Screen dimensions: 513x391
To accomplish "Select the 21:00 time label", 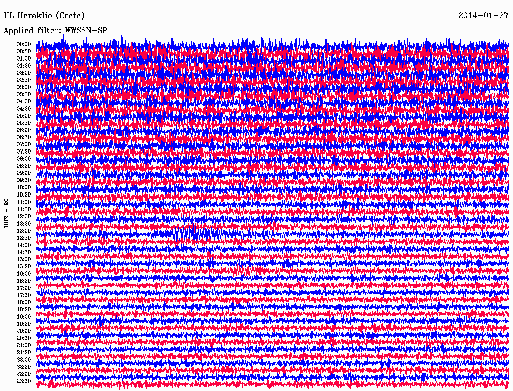I will point(24,345).
